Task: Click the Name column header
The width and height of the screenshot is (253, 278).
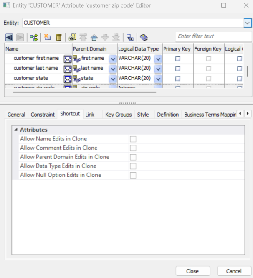Action: 38,49
